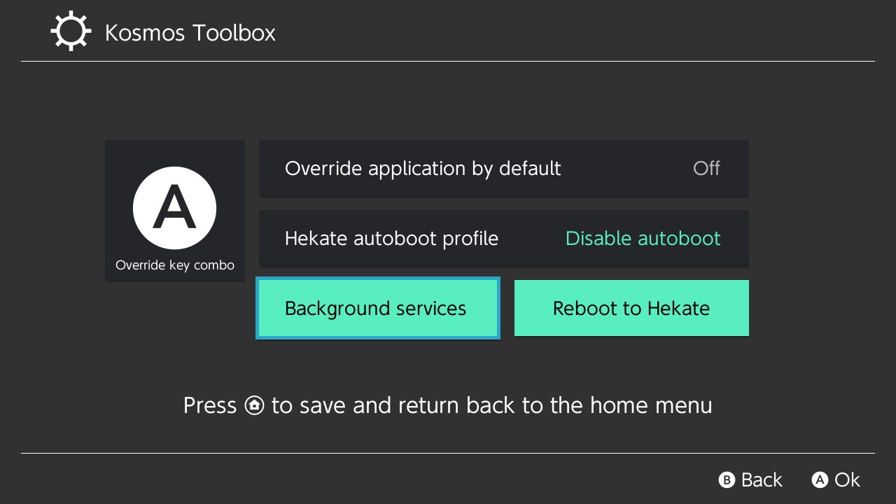Click the B button icon beside Back

pyautogui.click(x=727, y=480)
